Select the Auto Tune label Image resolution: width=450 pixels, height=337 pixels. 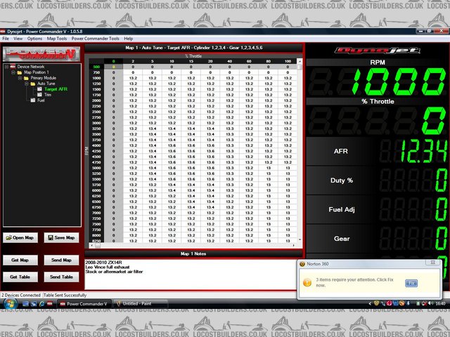46,84
